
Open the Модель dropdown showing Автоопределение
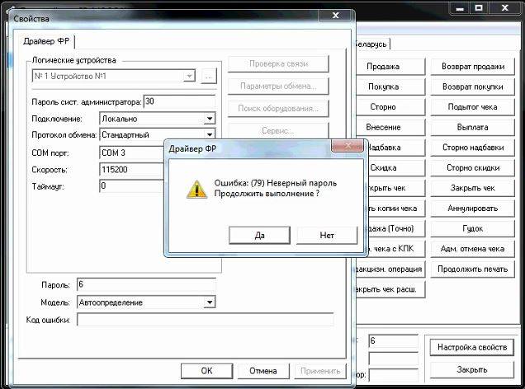pos(210,302)
